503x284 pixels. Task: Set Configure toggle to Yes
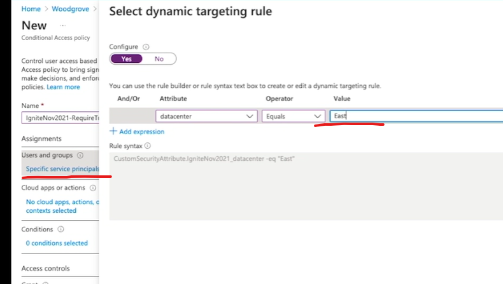127,59
